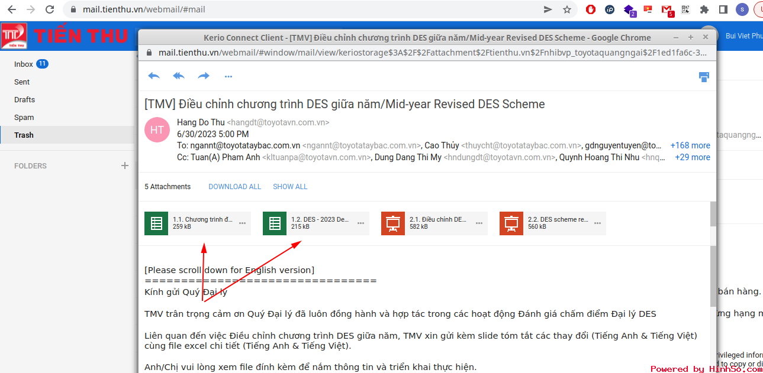
Task: Open options menu for 2.2. DES scheme attachment
Action: (x=597, y=223)
